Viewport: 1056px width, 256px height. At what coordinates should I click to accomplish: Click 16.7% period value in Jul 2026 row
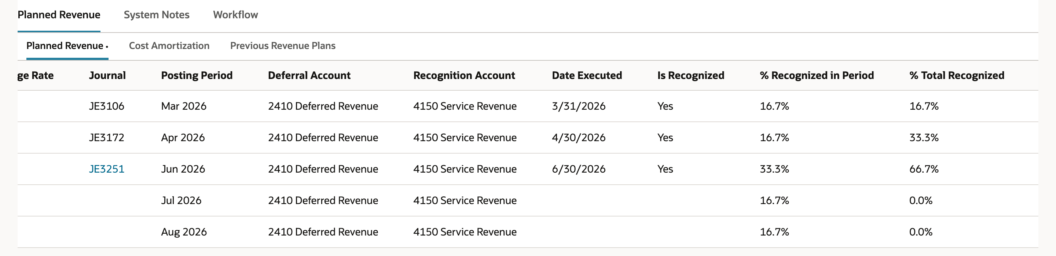(774, 200)
